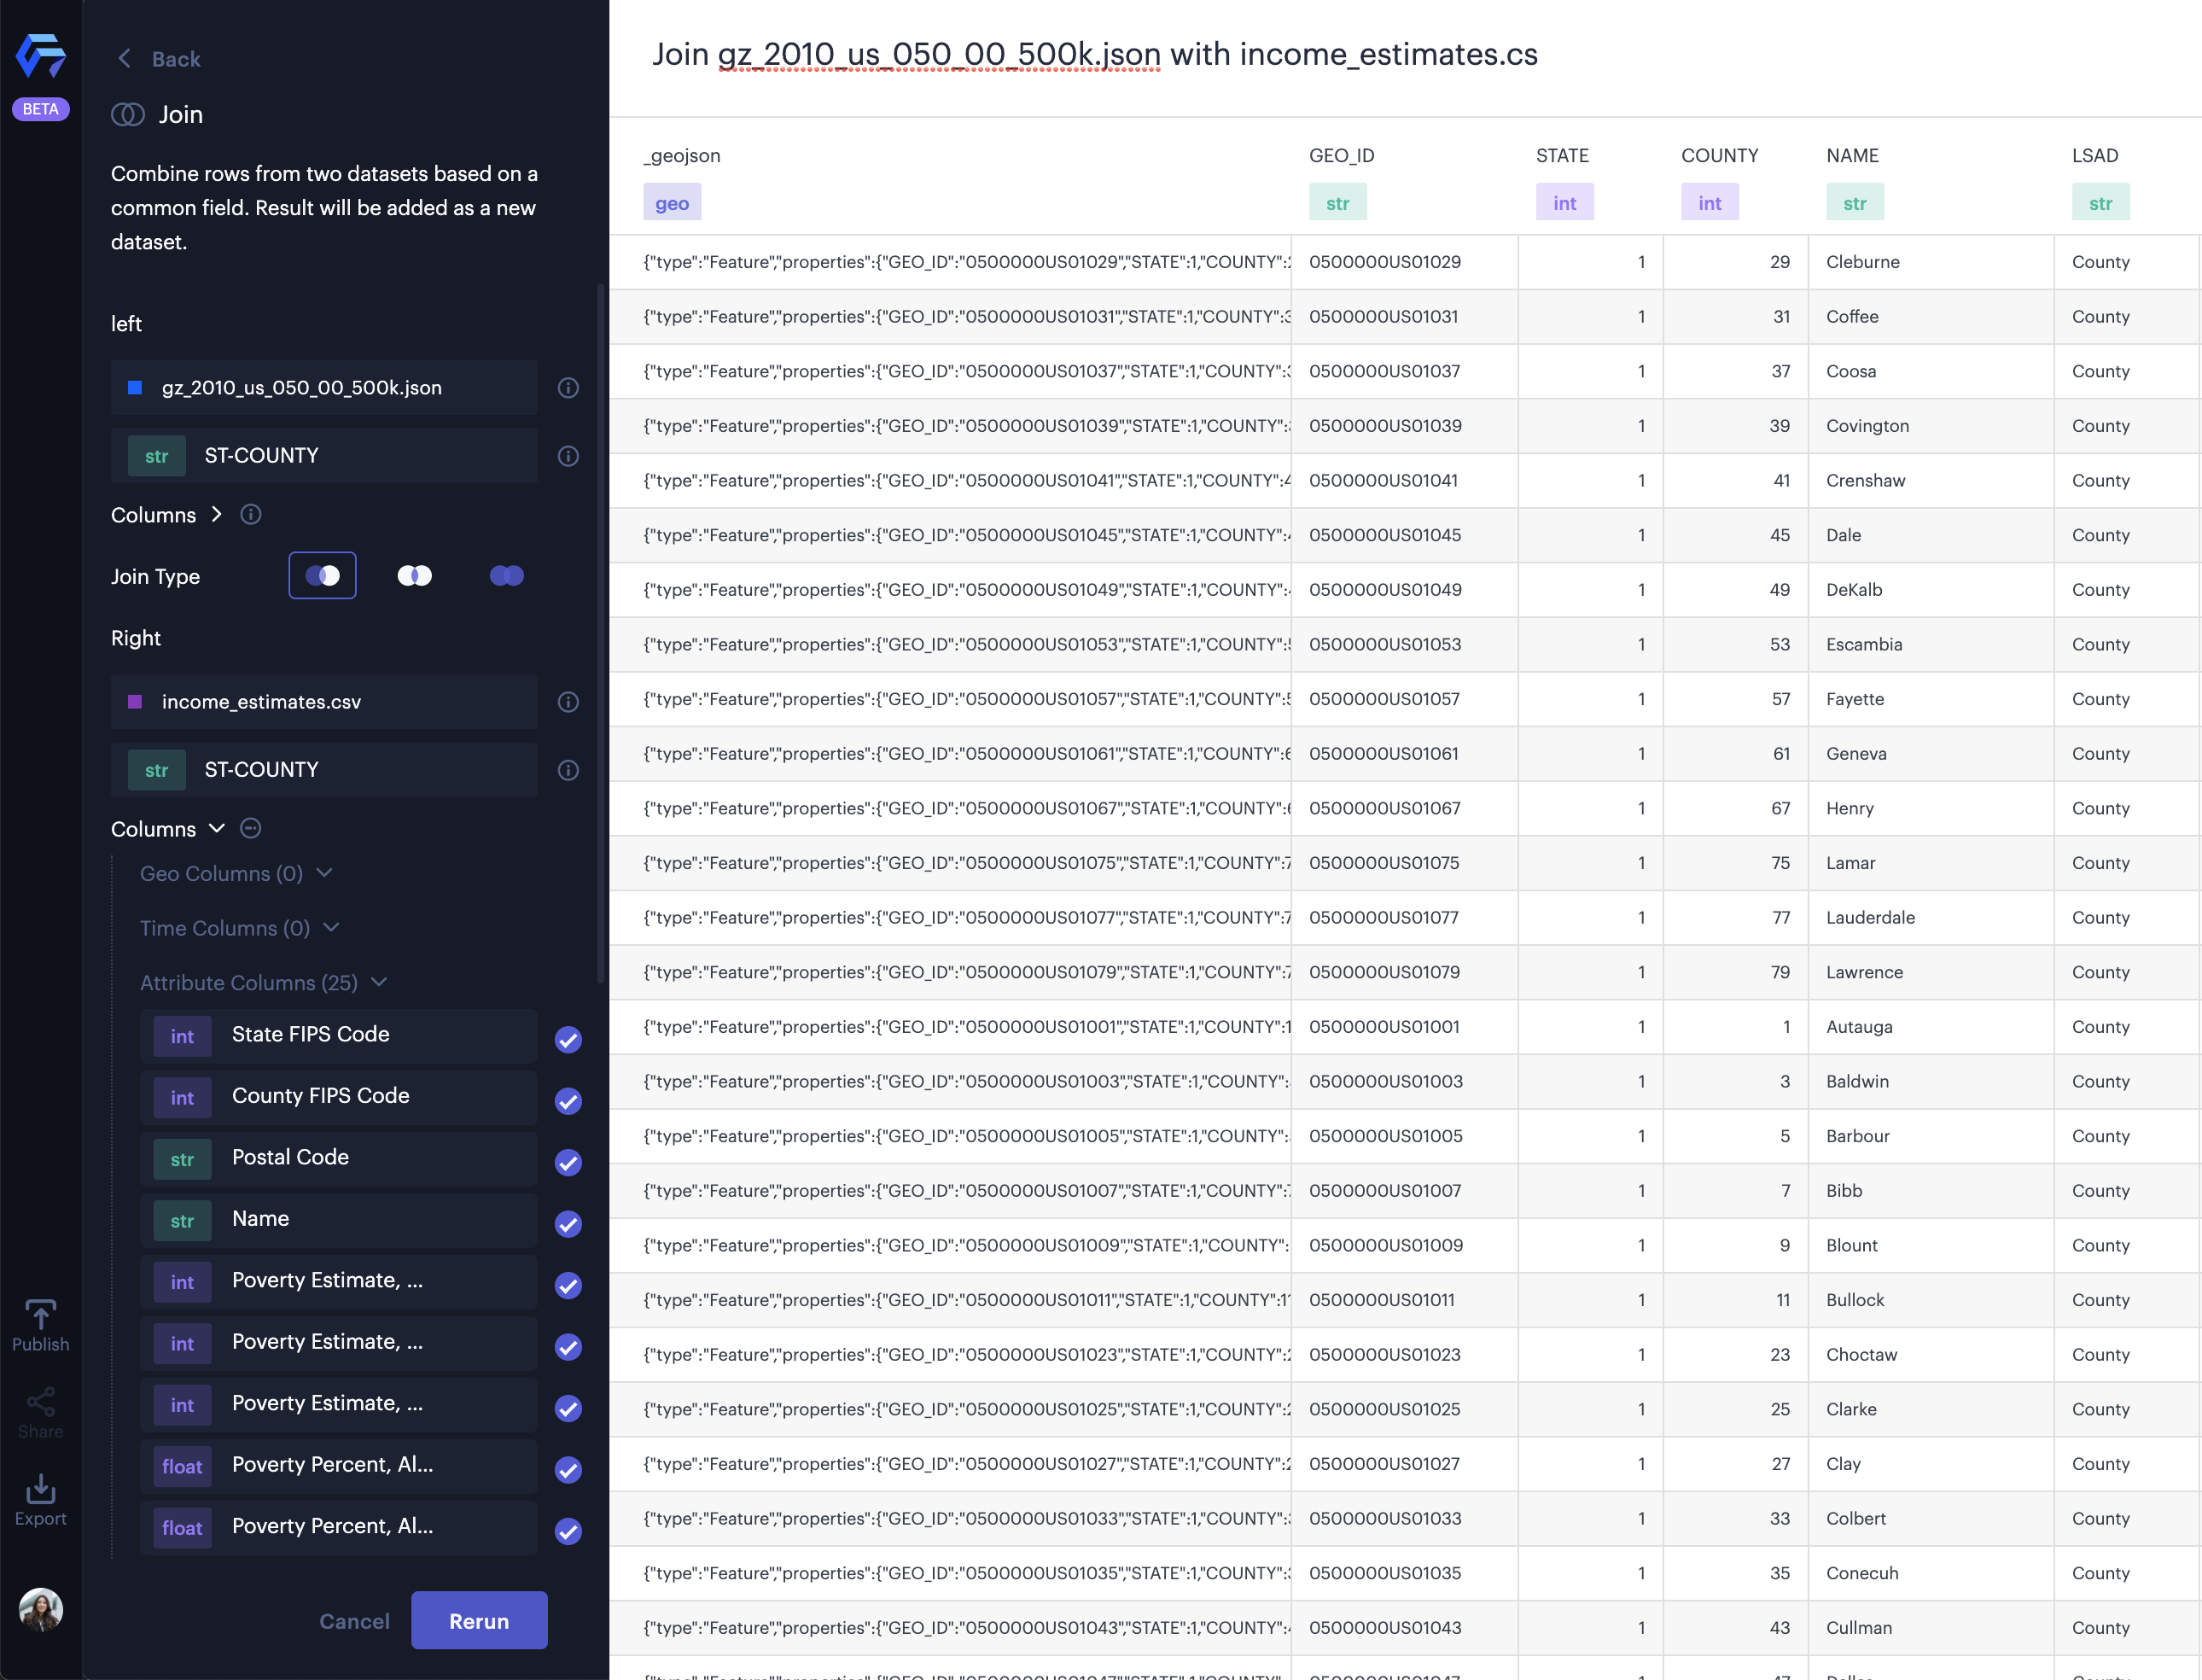Select the inner join type icon

tap(414, 575)
